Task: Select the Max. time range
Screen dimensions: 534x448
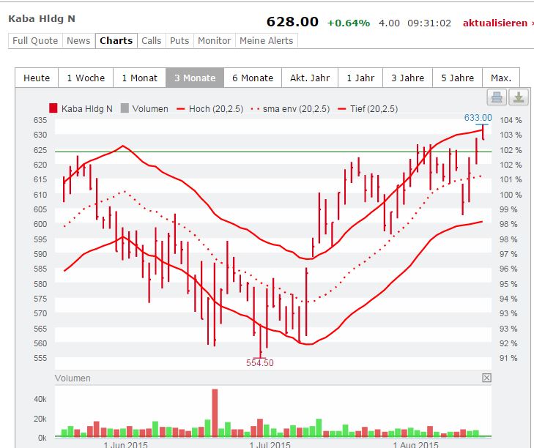Action: 501,78
